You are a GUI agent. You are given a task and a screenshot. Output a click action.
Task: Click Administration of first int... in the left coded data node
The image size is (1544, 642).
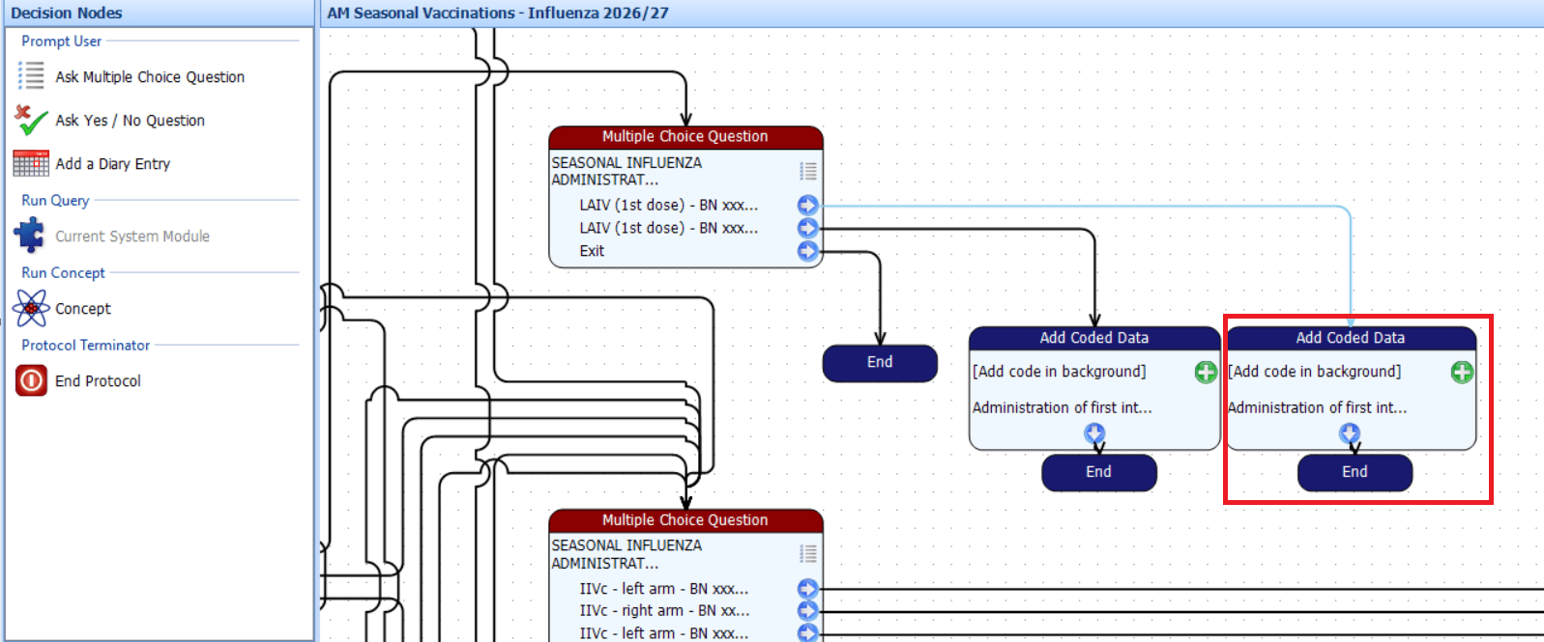1063,407
